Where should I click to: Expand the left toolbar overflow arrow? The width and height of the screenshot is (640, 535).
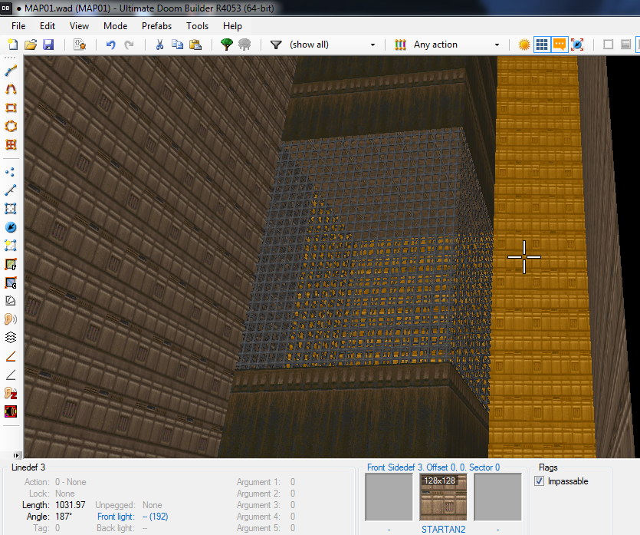click(16, 455)
